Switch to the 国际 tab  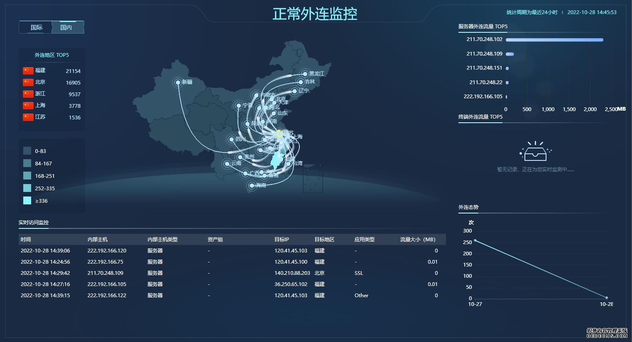(36, 27)
